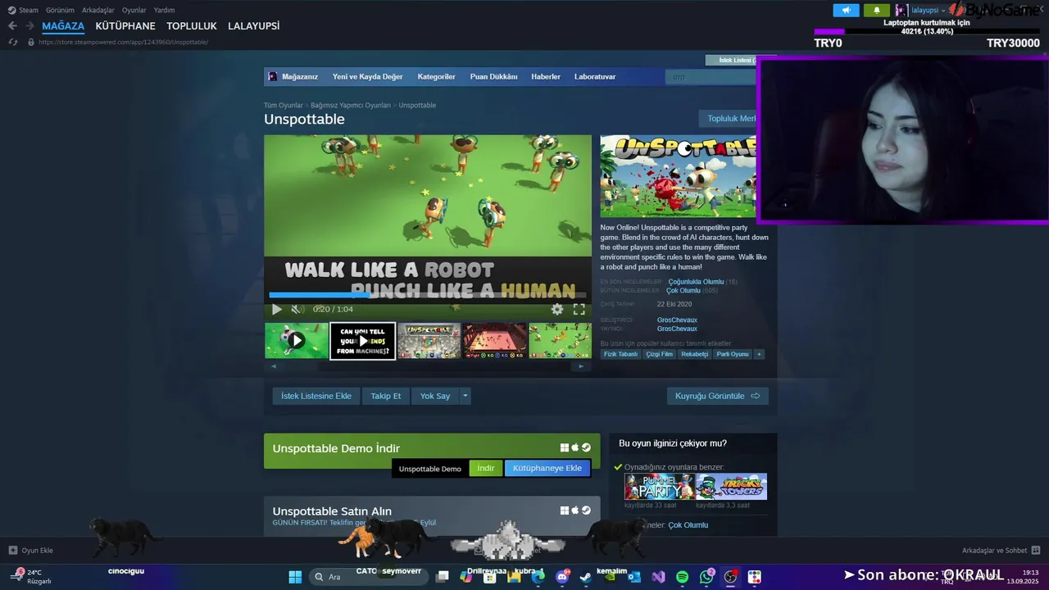Open the MAĞAZA tab

click(x=63, y=26)
